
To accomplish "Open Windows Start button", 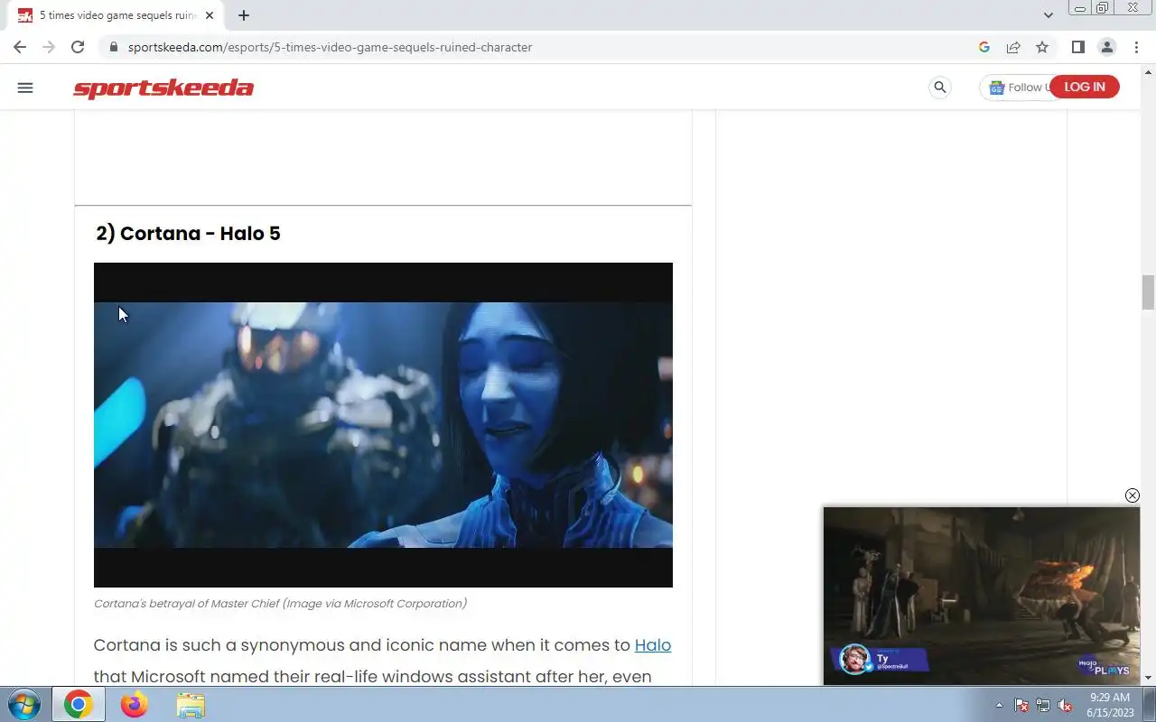I will (23, 705).
